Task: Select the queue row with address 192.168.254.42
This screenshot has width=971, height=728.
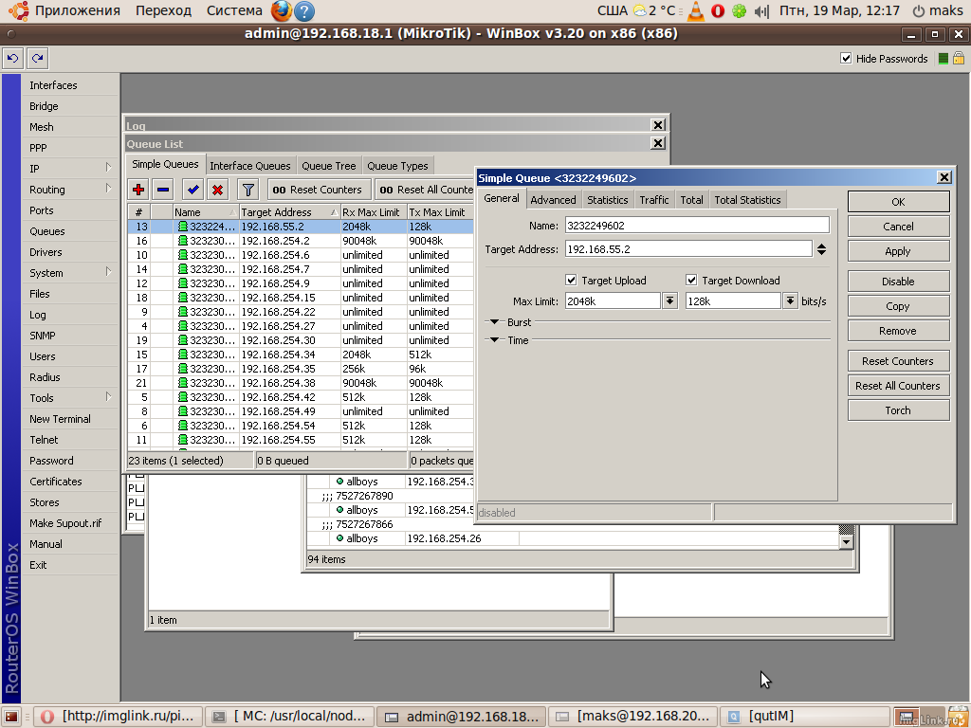Action: pyautogui.click(x=301, y=397)
